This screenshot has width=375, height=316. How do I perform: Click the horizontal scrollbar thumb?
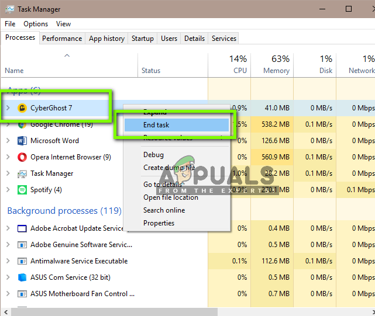[114, 312]
